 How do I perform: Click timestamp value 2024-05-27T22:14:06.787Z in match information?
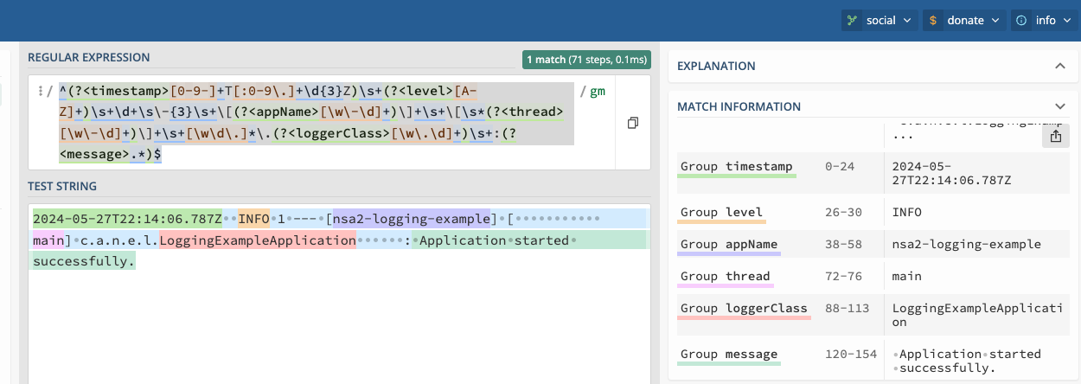[x=951, y=173]
